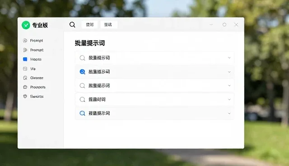
Task: Click the filled blue magnifier in the second row
Action: [x=82, y=72]
